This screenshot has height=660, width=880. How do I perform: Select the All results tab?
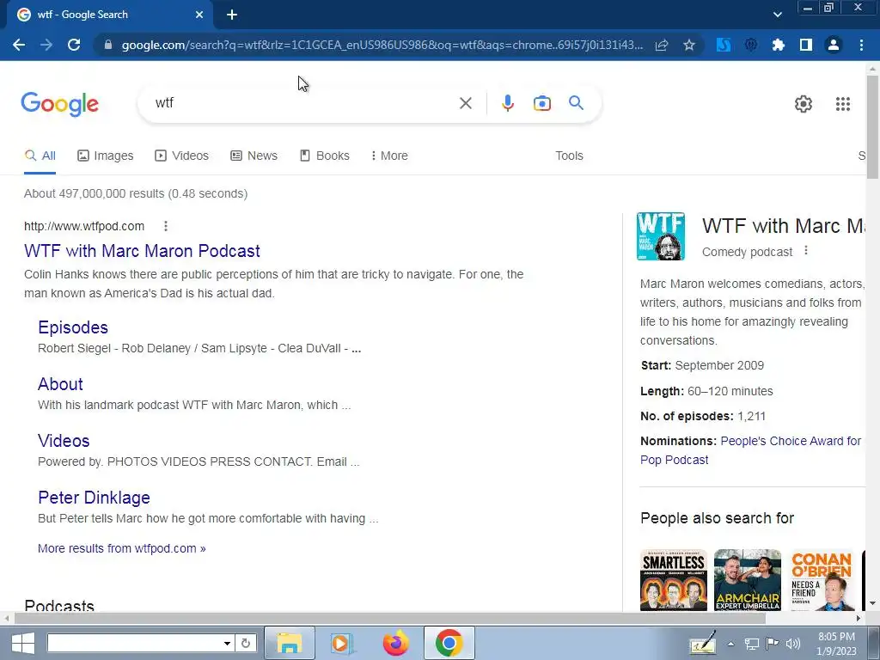click(x=40, y=156)
